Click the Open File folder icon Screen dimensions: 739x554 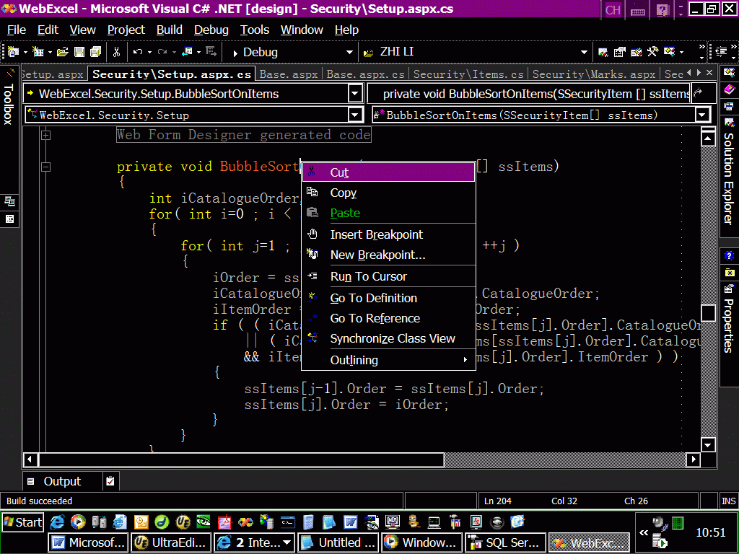(62, 52)
